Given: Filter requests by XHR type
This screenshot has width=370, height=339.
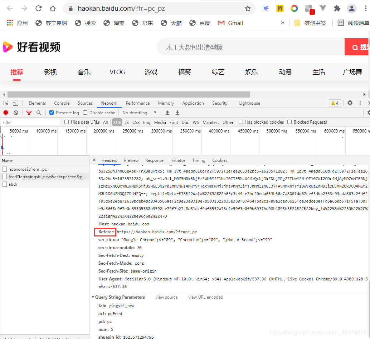Looking at the screenshot, I should coord(117,122).
